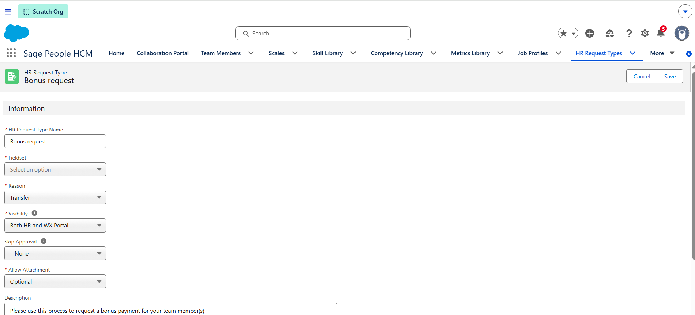Switch to the Team Members tab
695x315 pixels.
(x=221, y=53)
